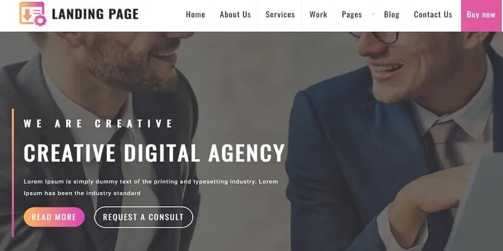Open the About Us page
Viewport: 503px width, 251px height.
[x=235, y=15]
